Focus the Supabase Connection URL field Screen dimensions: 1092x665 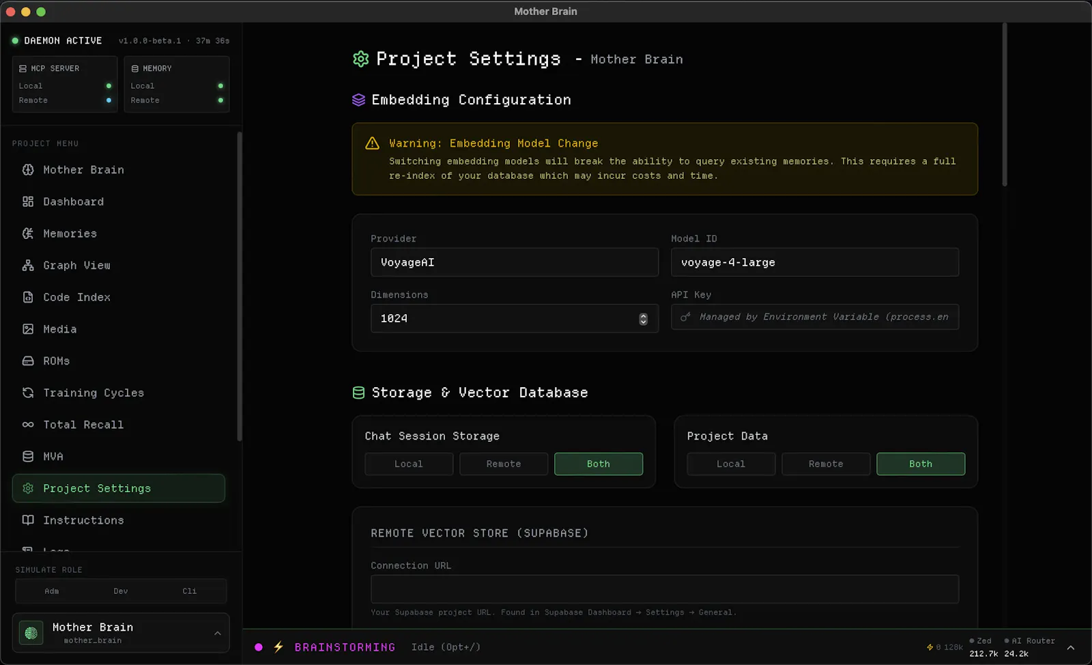coord(665,589)
